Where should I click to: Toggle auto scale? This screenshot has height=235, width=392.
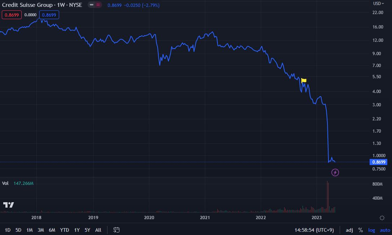385,230
